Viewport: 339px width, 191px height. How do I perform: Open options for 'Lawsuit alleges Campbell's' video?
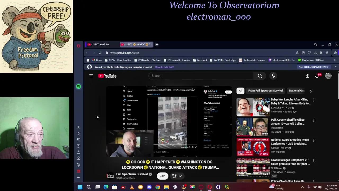(x=314, y=160)
